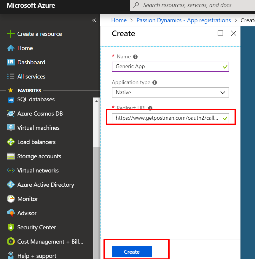Click the Redirect URI input field
The height and width of the screenshot is (259, 255).
coord(168,118)
